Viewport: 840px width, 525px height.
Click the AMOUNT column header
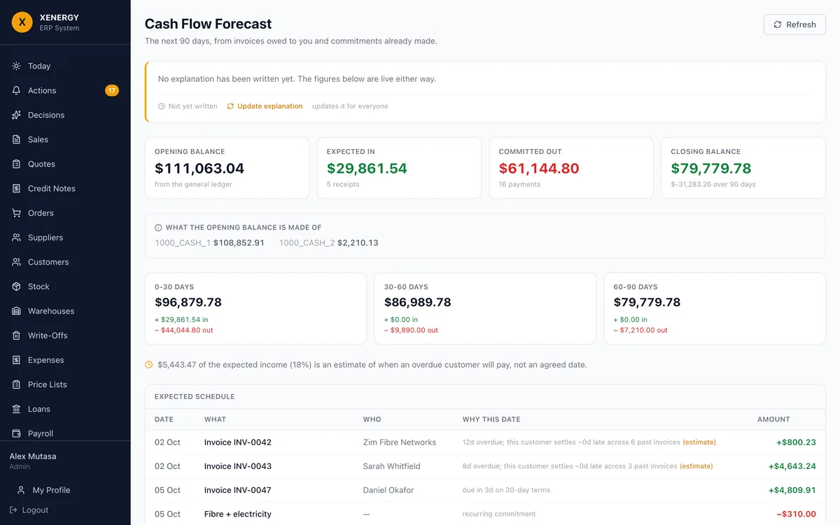(773, 419)
